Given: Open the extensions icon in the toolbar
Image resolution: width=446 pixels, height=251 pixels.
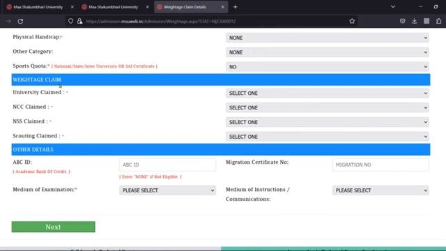Looking at the screenshot, I should coord(438,21).
